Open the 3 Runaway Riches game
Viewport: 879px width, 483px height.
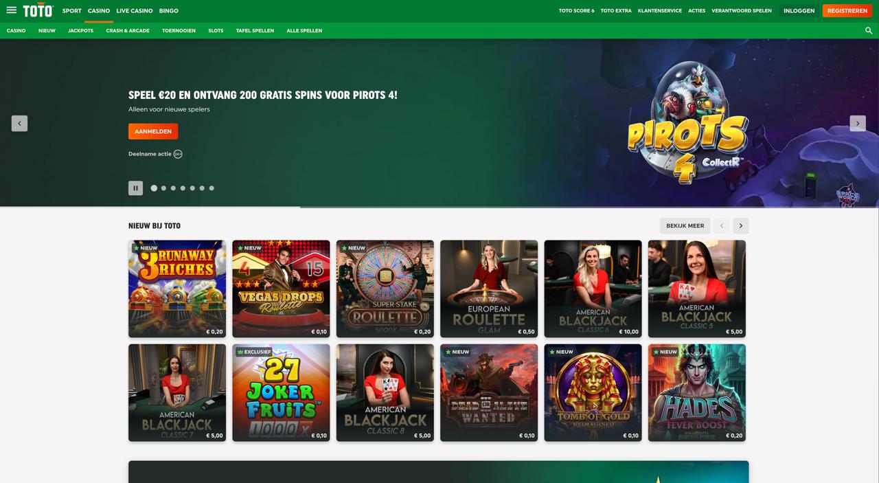point(177,289)
